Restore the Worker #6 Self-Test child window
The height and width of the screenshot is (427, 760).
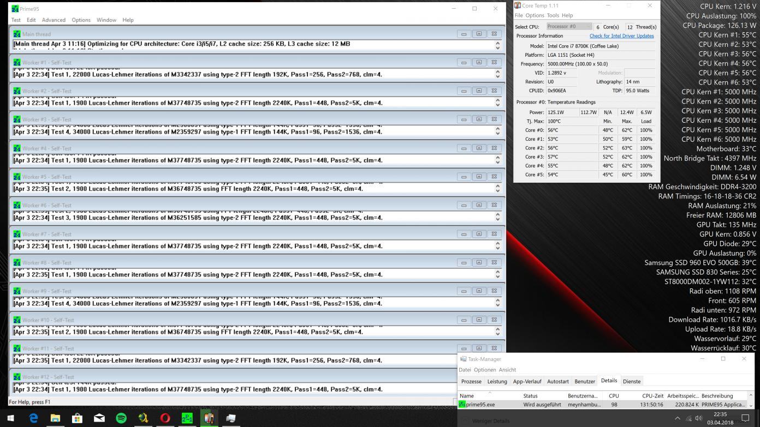(x=479, y=205)
